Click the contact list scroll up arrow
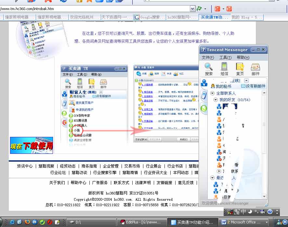 tap(264, 93)
